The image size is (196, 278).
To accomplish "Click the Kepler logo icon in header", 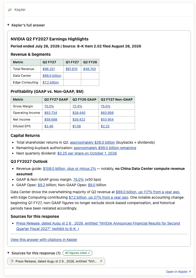I will (x=10, y=10).
